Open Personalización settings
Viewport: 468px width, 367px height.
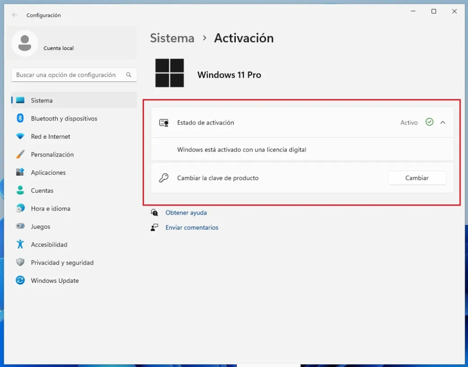(x=52, y=155)
